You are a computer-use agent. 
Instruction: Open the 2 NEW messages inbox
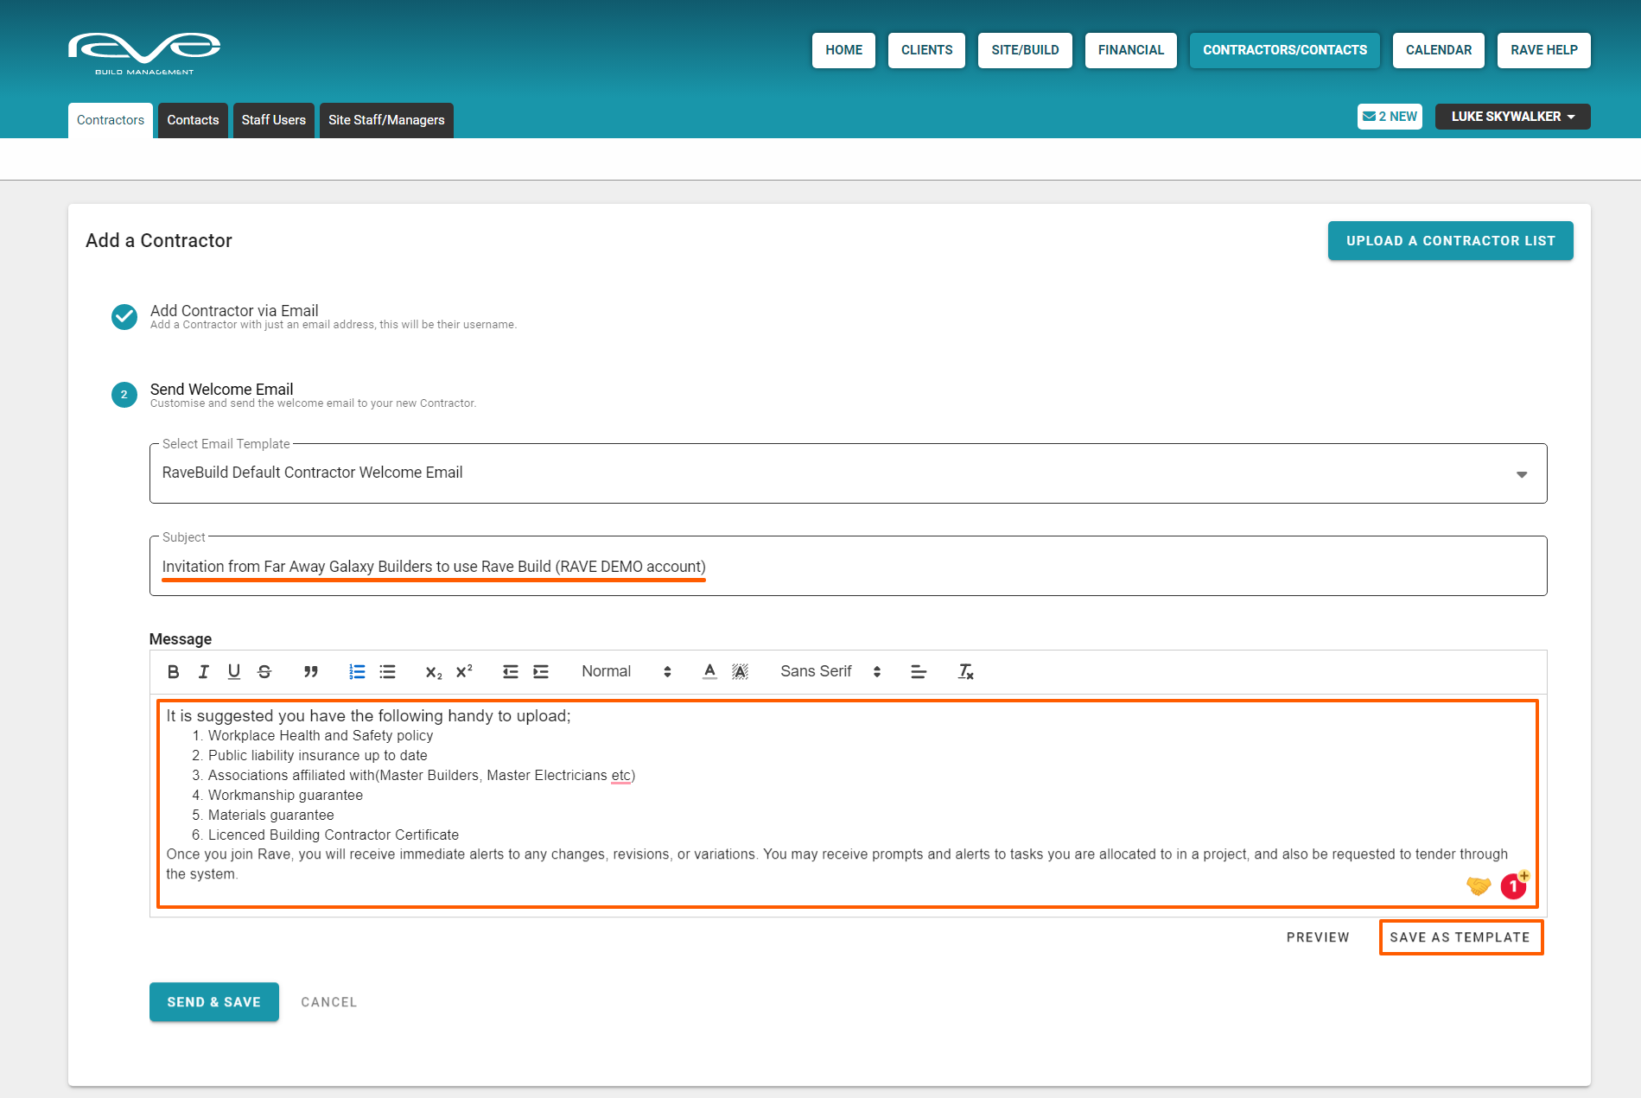click(x=1390, y=117)
